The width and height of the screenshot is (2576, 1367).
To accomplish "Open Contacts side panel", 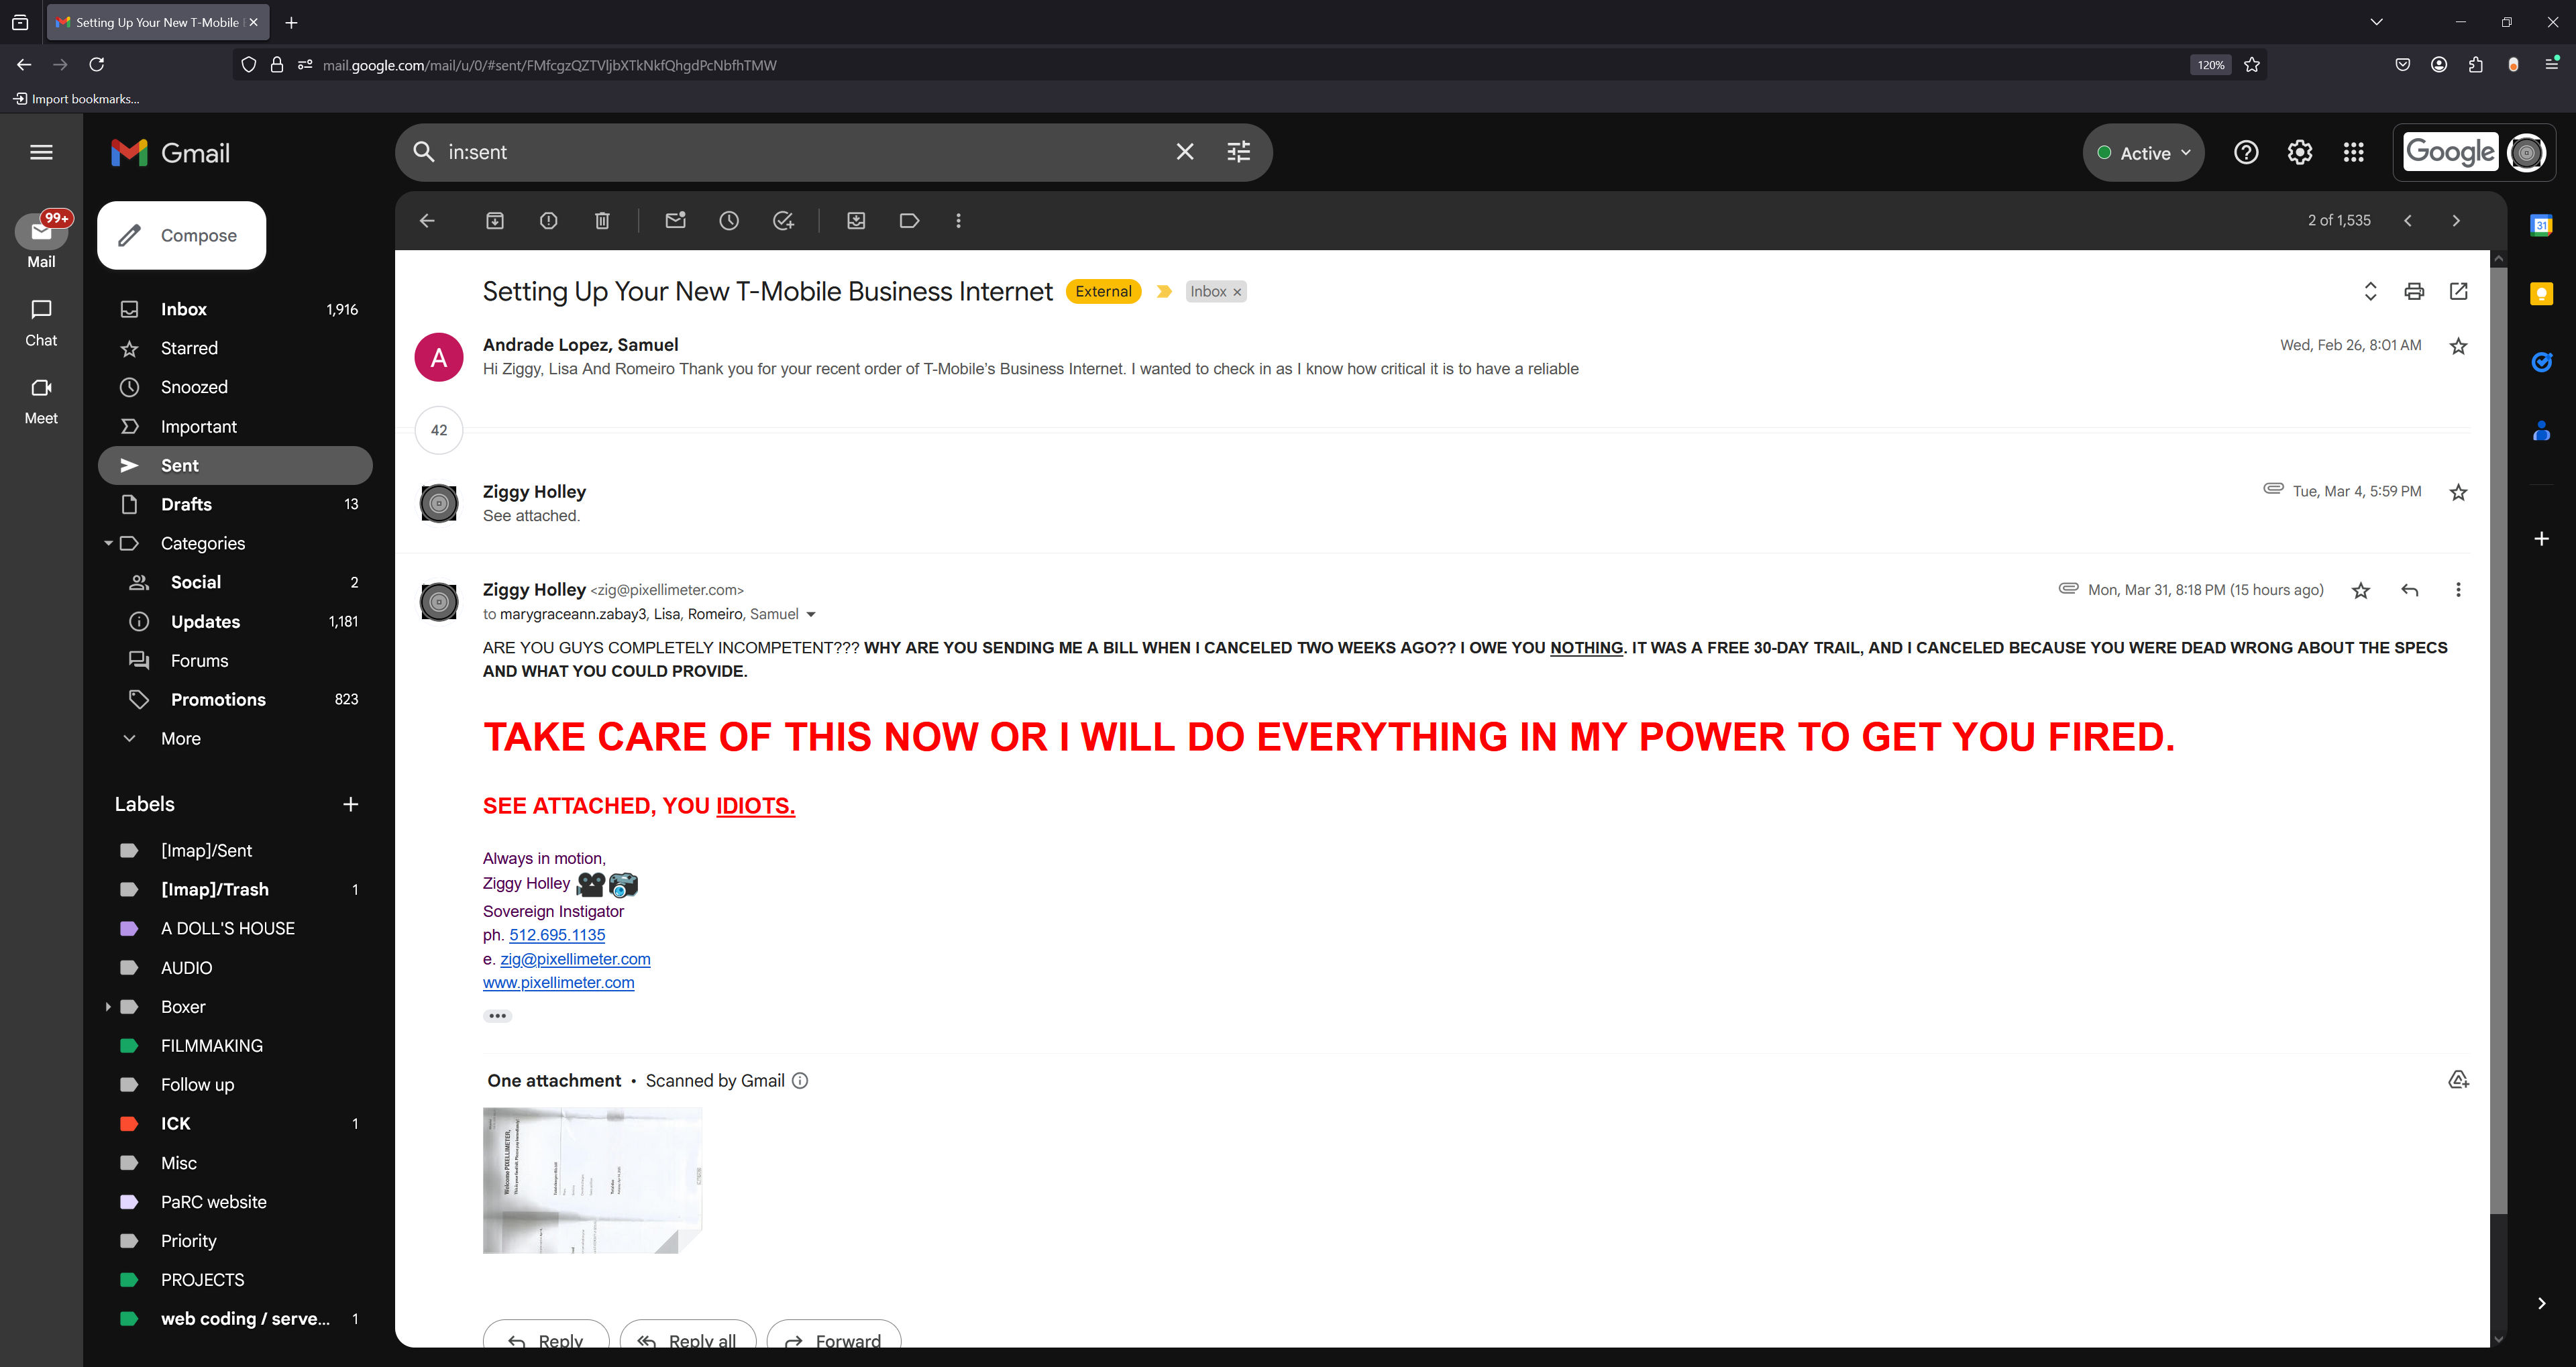I will tap(2541, 431).
